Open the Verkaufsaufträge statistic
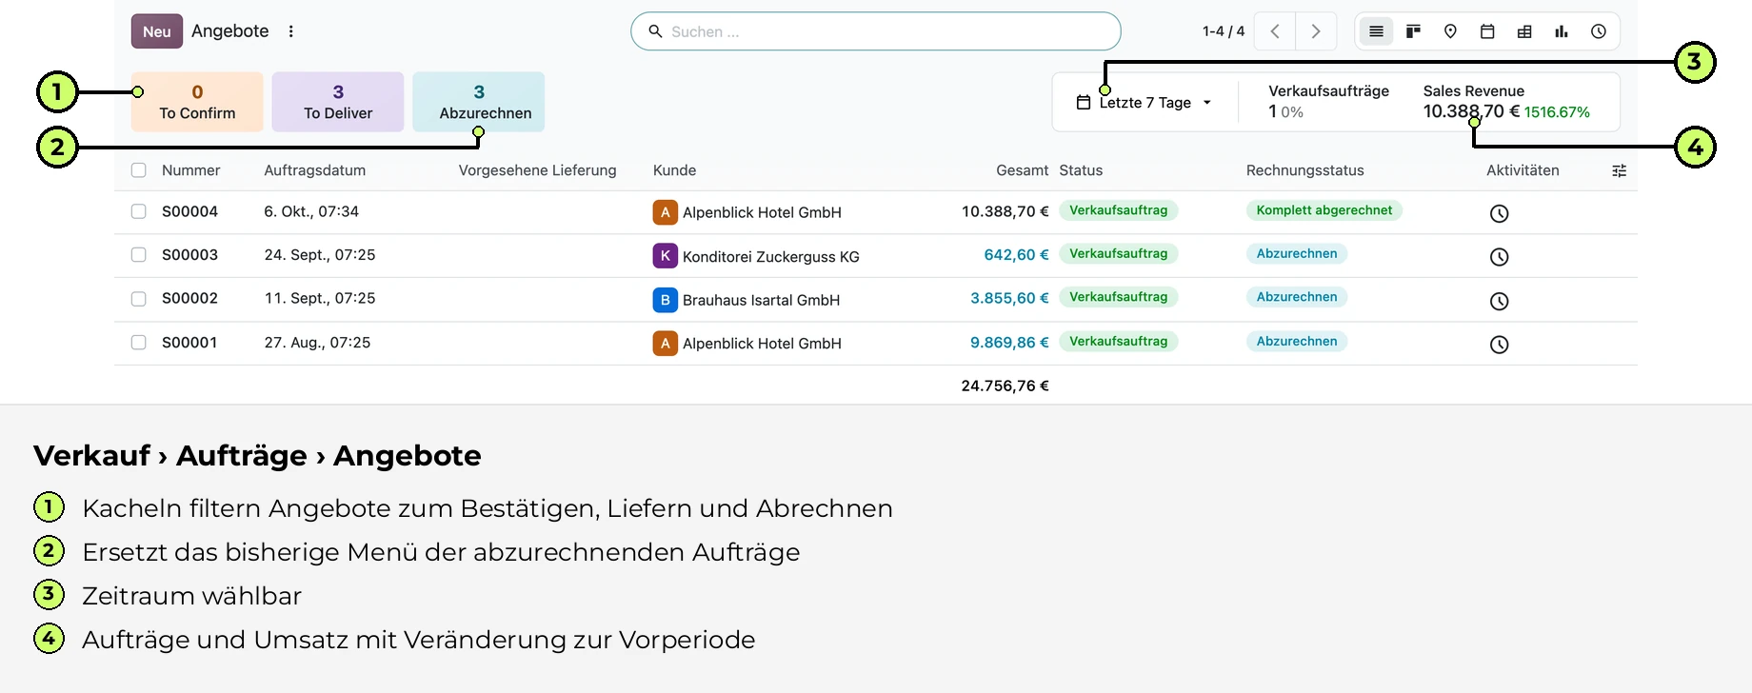Viewport: 1752px width, 693px height. (x=1328, y=102)
